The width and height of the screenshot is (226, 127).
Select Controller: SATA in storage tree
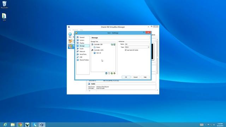coord(99,50)
